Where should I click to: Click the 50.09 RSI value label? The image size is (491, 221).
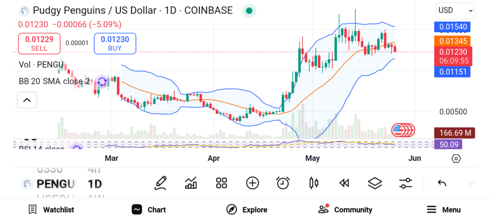448,144
